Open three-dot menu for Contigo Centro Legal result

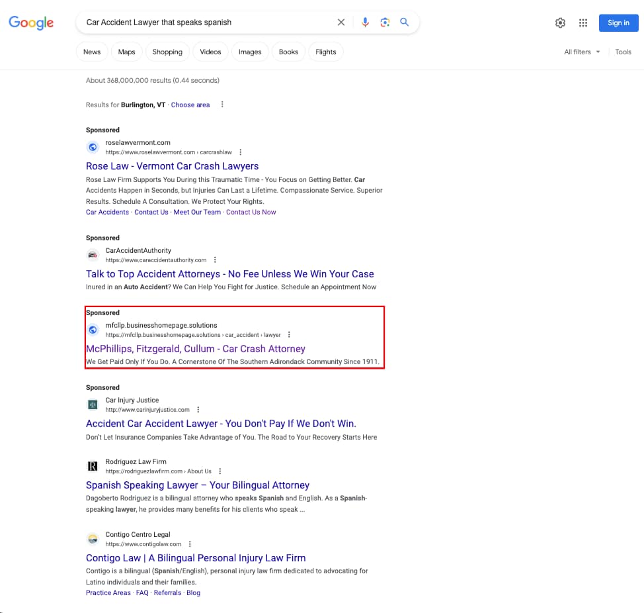[190, 544]
